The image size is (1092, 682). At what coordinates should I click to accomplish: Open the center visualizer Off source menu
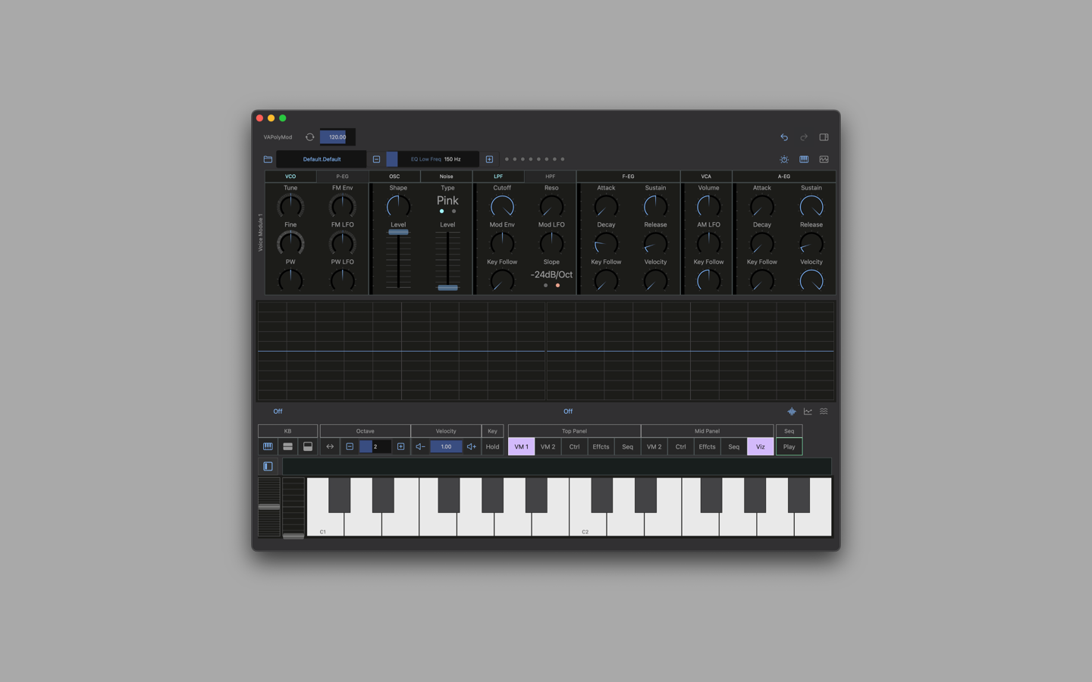point(568,411)
